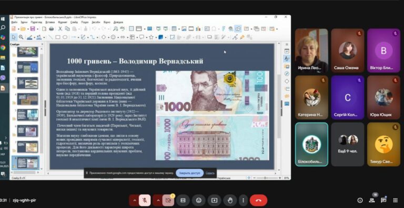404x208 pixels.
Task: Select the Symbol shapes smiley tool
Action: 113,37
